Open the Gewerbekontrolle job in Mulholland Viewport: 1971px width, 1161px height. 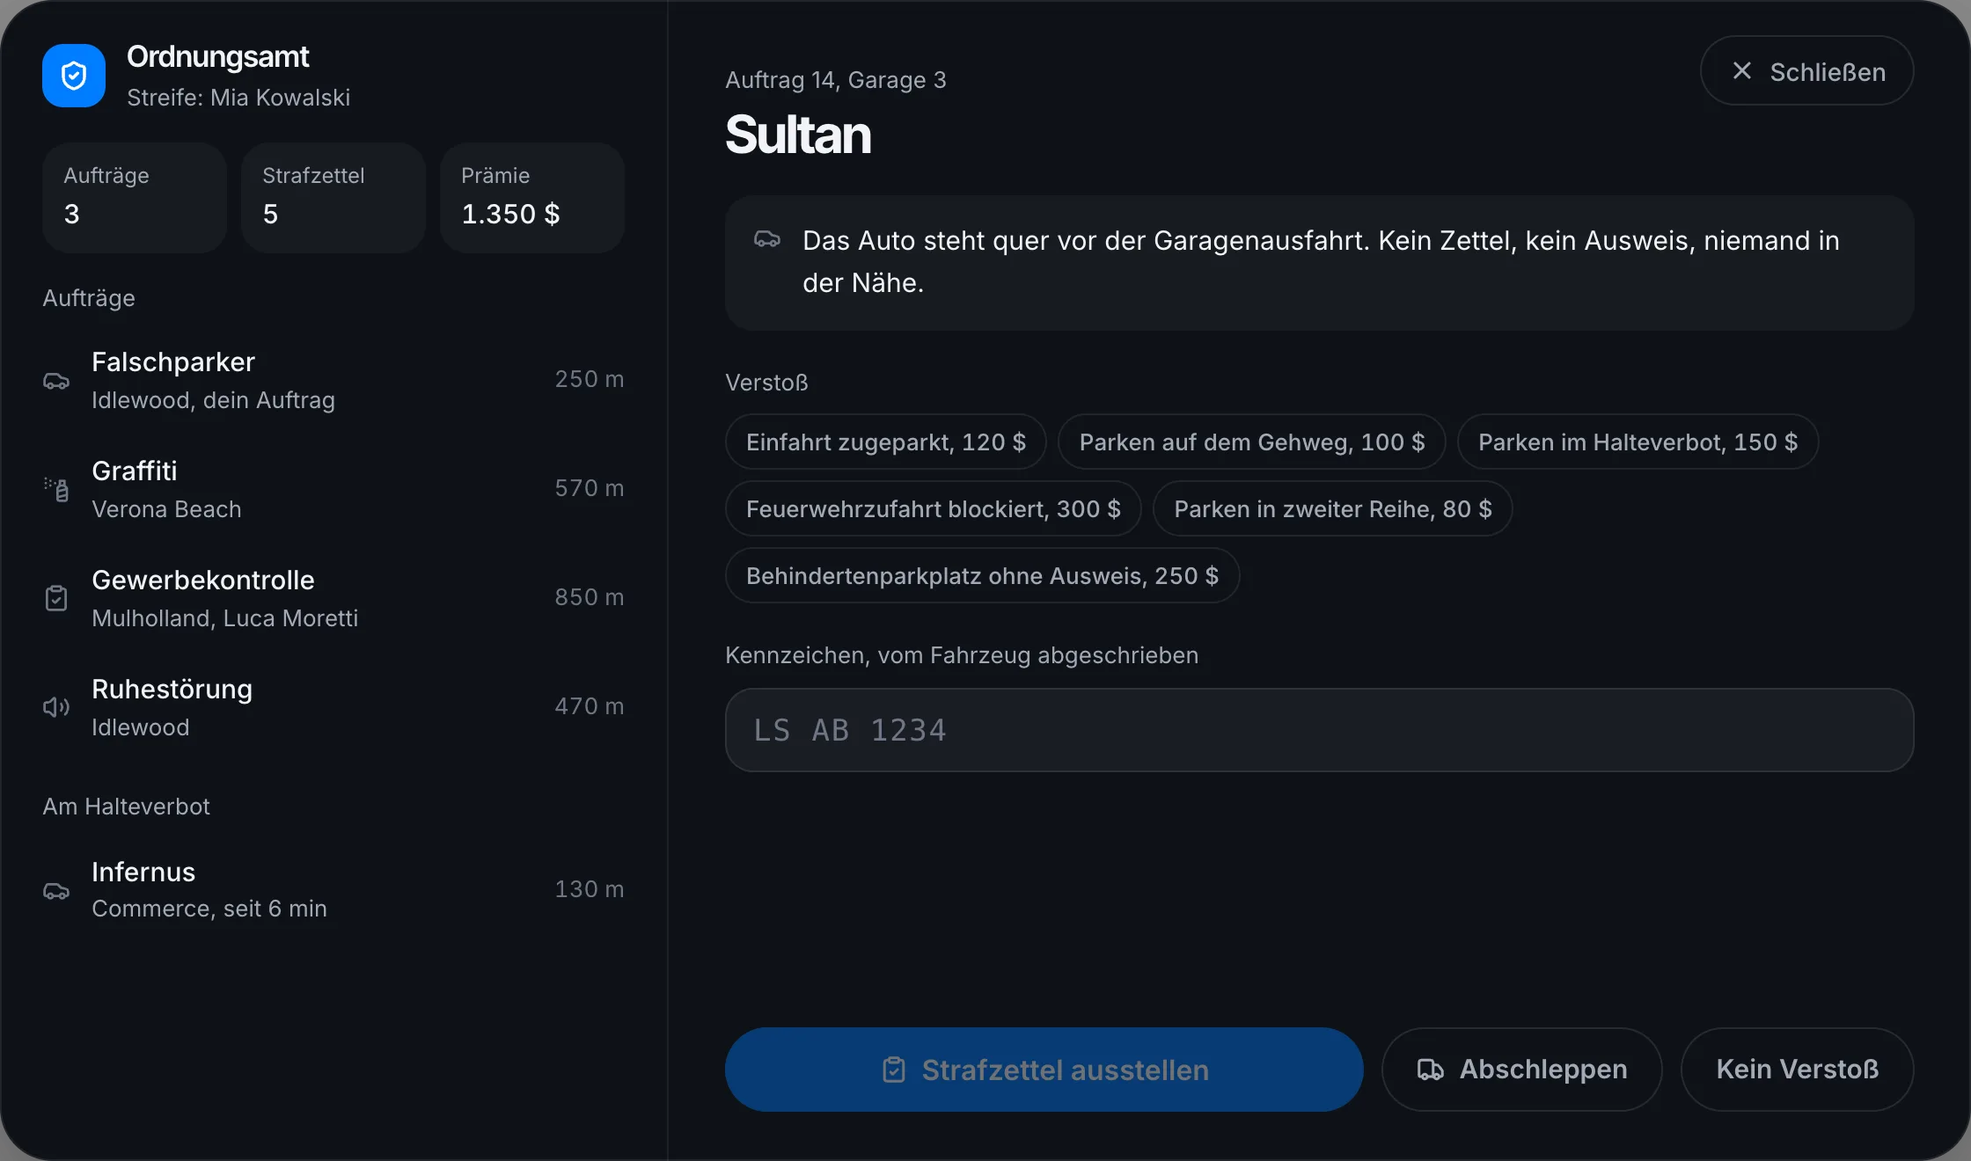click(x=333, y=598)
